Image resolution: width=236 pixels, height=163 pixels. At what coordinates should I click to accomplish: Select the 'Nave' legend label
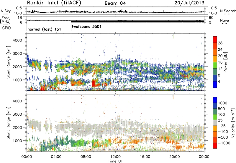pos(224,20)
